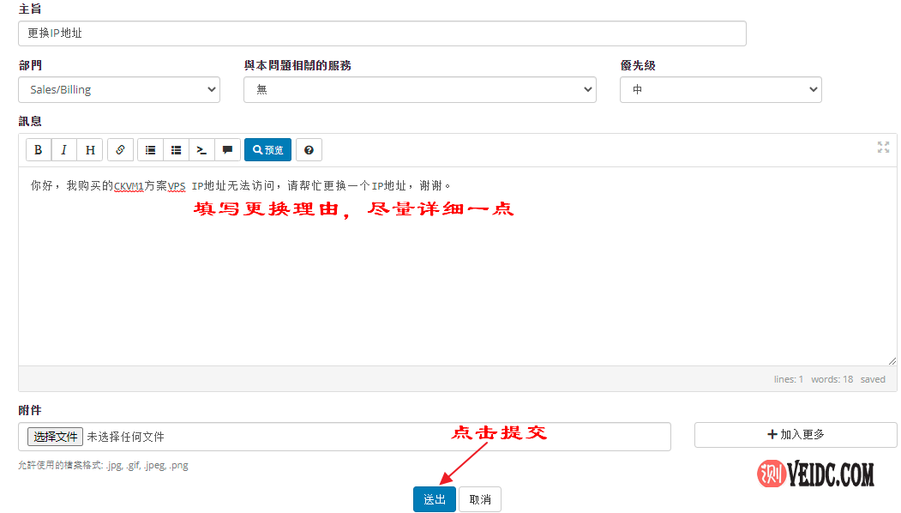The height and width of the screenshot is (513, 901).
Task: Click 选择文件 to choose attachment
Action: point(55,437)
